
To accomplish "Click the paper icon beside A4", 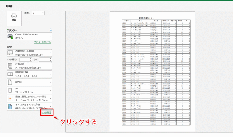I will tap(10, 90).
